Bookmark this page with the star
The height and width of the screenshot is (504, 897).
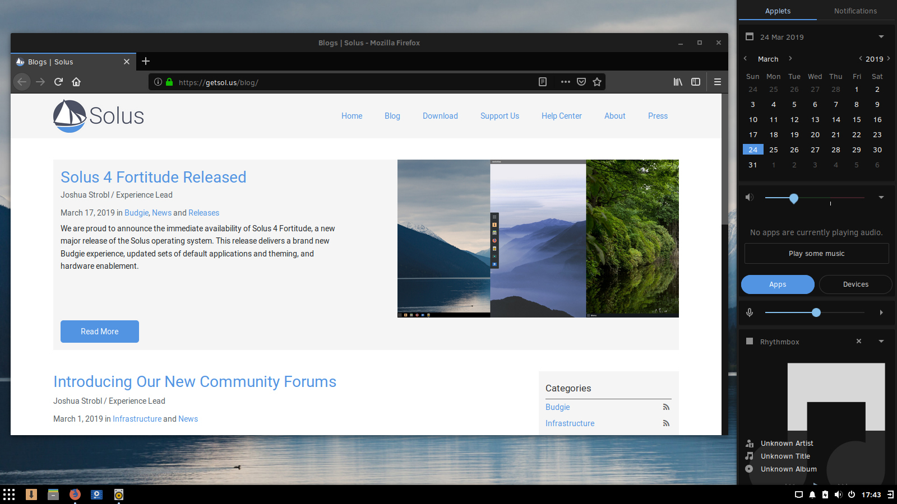597,82
